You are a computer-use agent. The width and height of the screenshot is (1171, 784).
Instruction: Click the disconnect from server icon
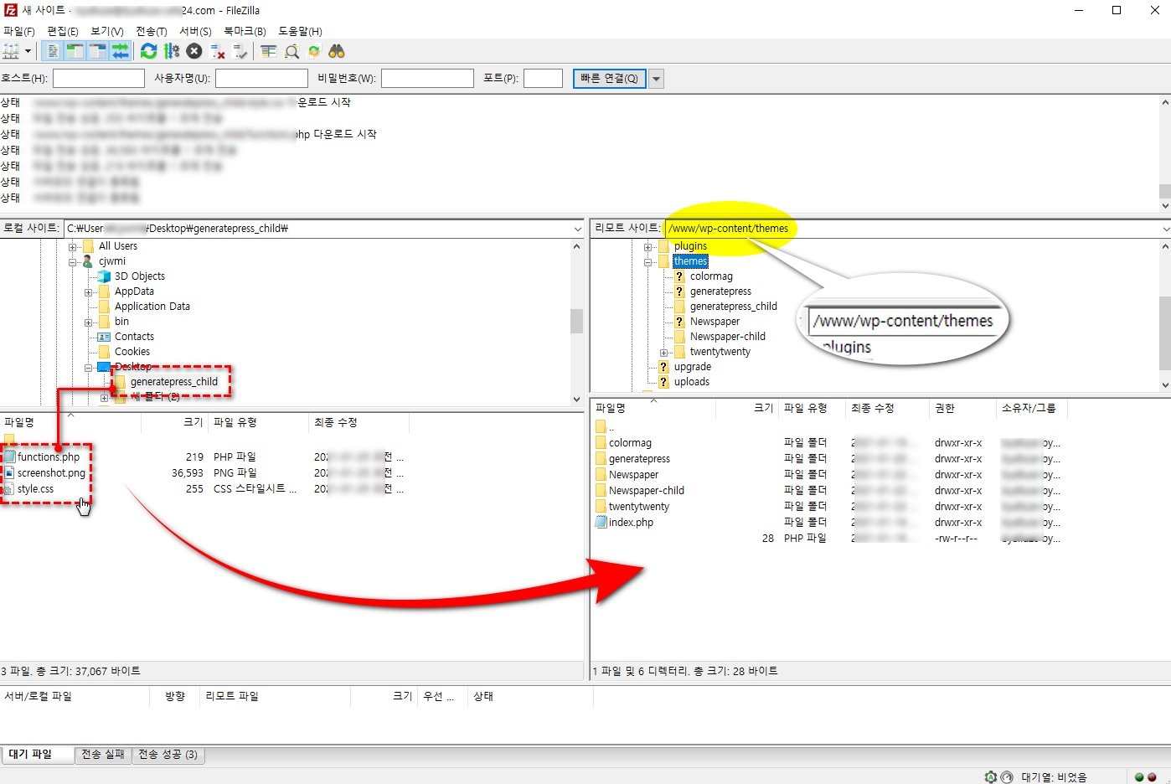[218, 51]
